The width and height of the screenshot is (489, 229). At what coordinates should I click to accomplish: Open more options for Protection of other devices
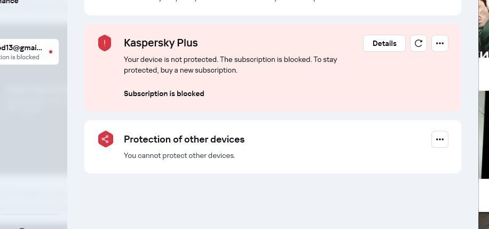[x=440, y=139]
